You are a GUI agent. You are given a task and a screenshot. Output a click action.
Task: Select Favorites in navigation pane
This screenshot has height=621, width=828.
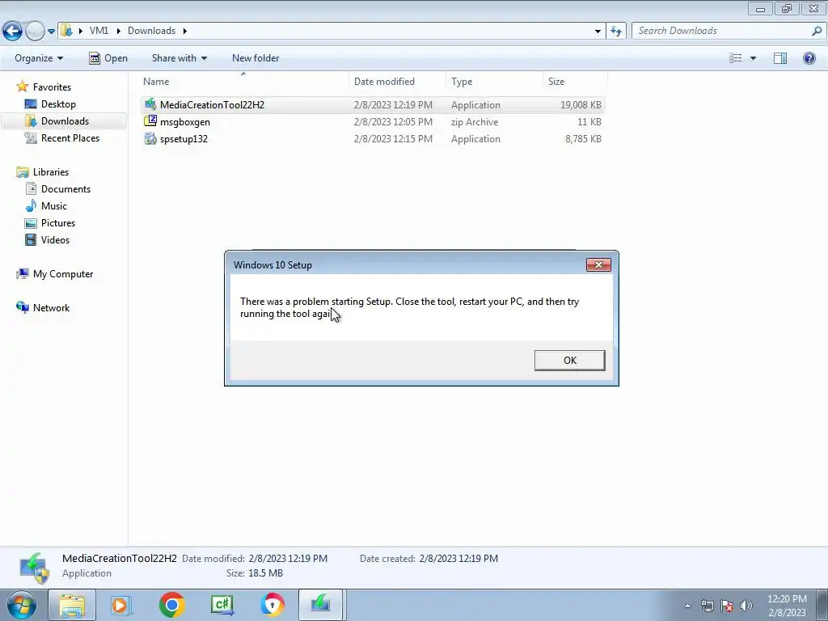(x=52, y=87)
